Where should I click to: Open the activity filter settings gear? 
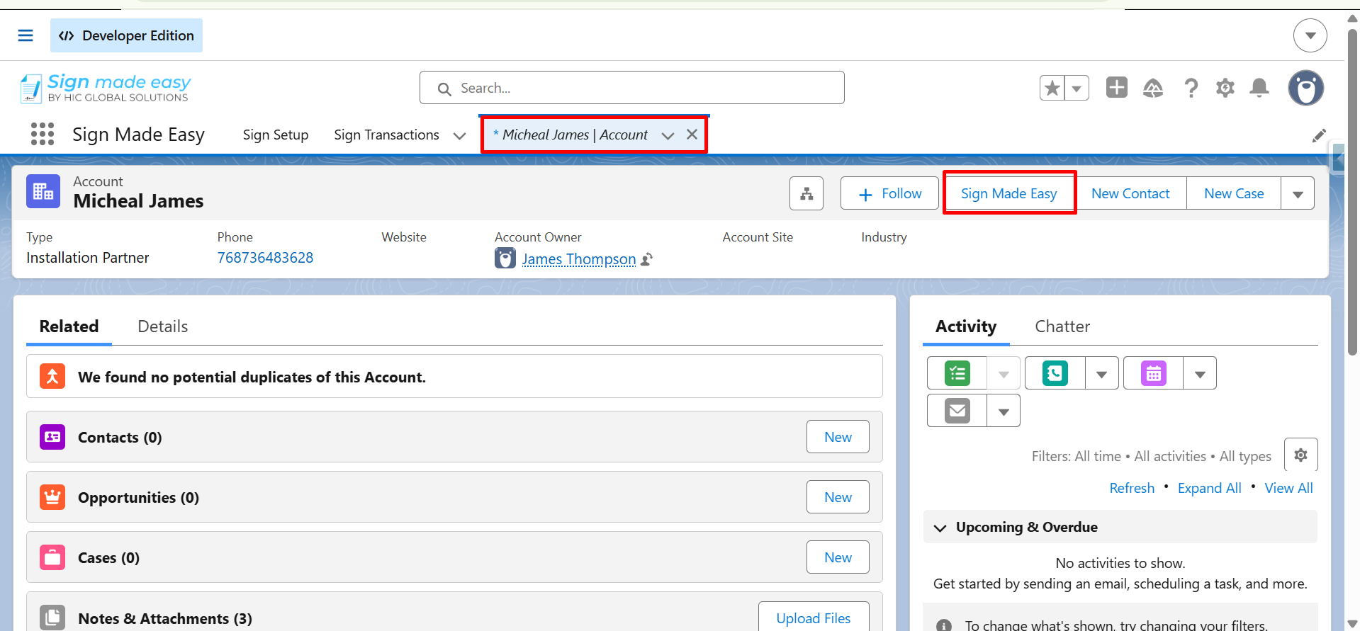pos(1301,455)
